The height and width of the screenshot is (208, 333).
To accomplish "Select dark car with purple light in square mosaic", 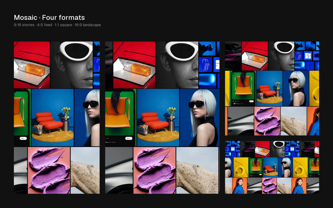I will (x=233, y=56).
